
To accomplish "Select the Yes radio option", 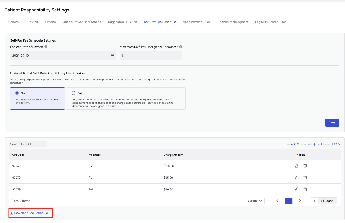I will [73, 93].
